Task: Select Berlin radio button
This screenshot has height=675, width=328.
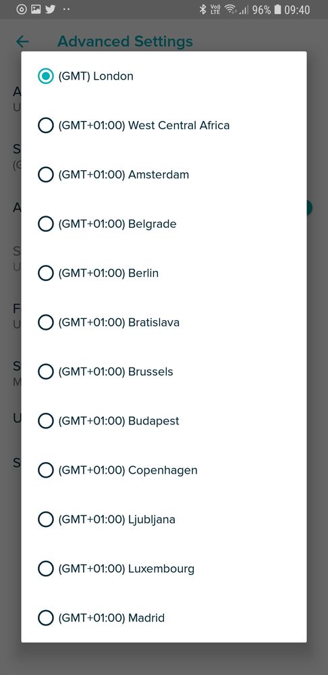Action: click(46, 273)
